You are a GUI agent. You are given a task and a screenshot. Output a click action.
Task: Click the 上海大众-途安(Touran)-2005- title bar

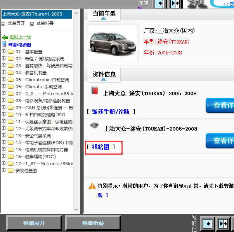point(36,14)
